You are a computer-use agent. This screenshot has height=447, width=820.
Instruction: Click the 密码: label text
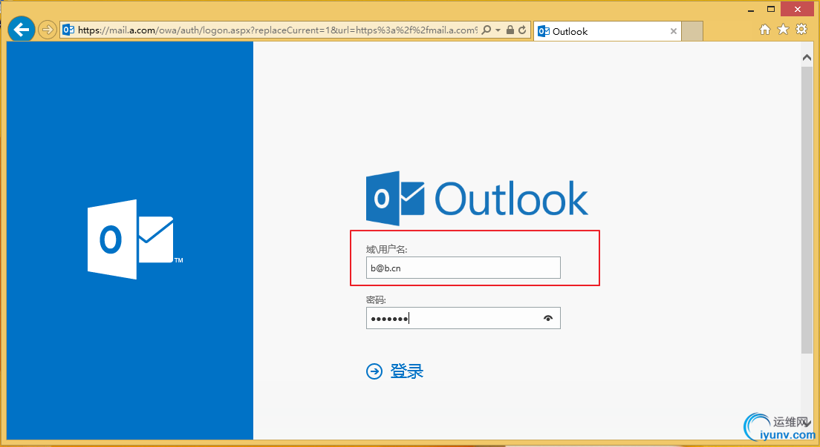point(376,299)
